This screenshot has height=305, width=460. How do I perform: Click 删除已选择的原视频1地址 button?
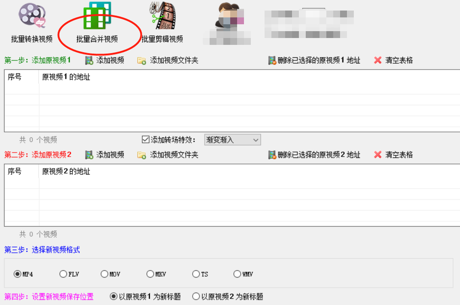click(x=314, y=60)
